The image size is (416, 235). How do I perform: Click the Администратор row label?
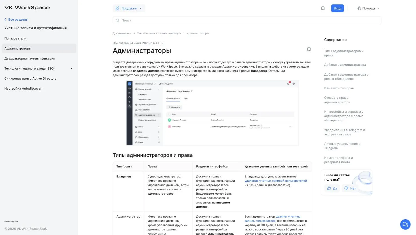click(128, 217)
